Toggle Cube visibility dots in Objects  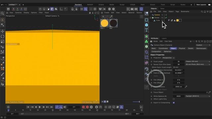(x=164, y=20)
